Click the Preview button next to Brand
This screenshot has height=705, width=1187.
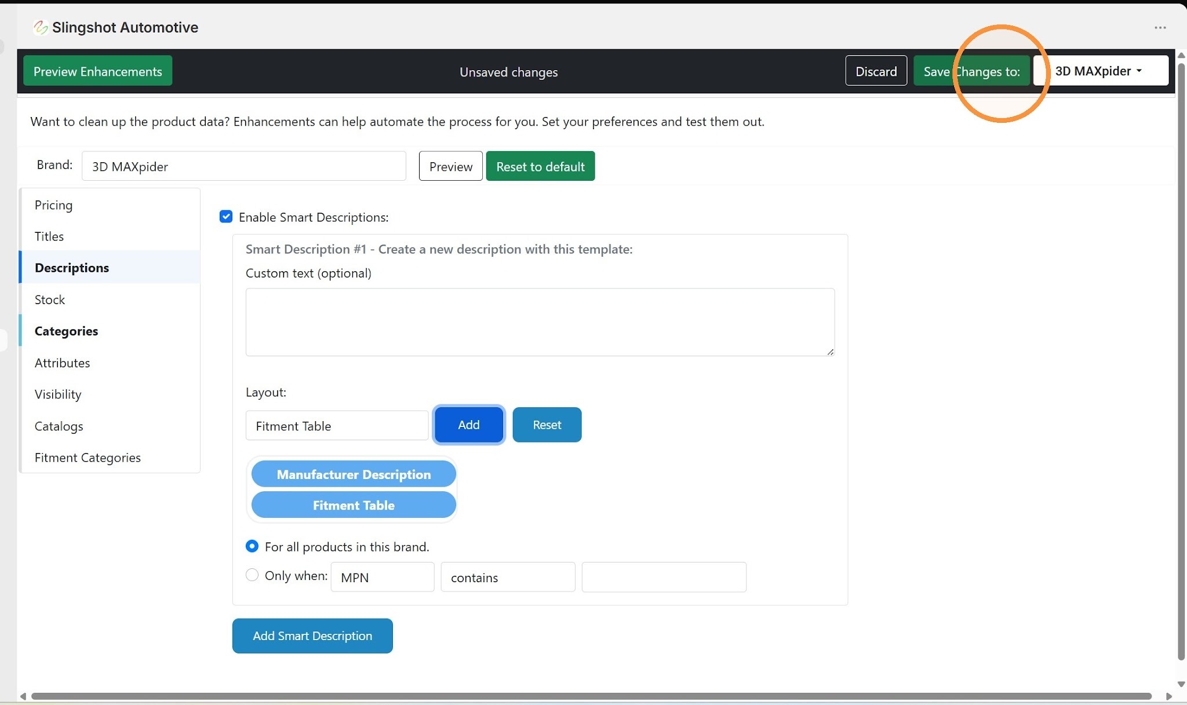(x=450, y=166)
